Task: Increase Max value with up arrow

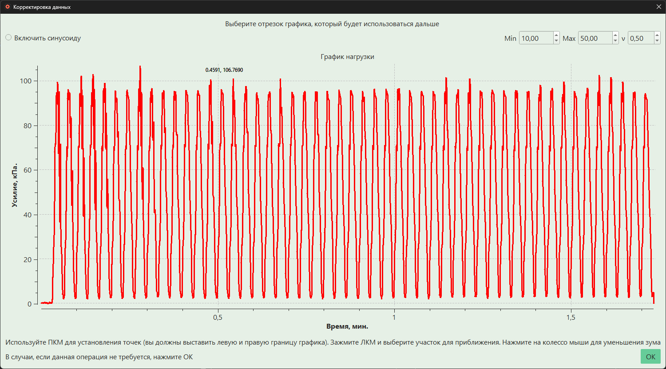Action: tap(615, 35)
